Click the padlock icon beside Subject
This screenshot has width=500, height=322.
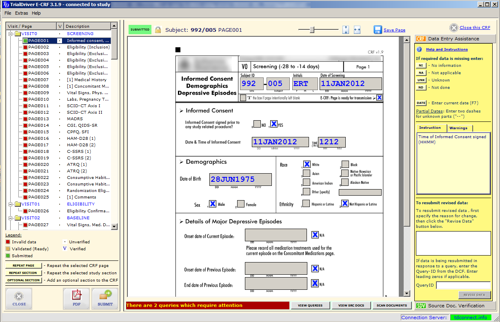point(158,30)
